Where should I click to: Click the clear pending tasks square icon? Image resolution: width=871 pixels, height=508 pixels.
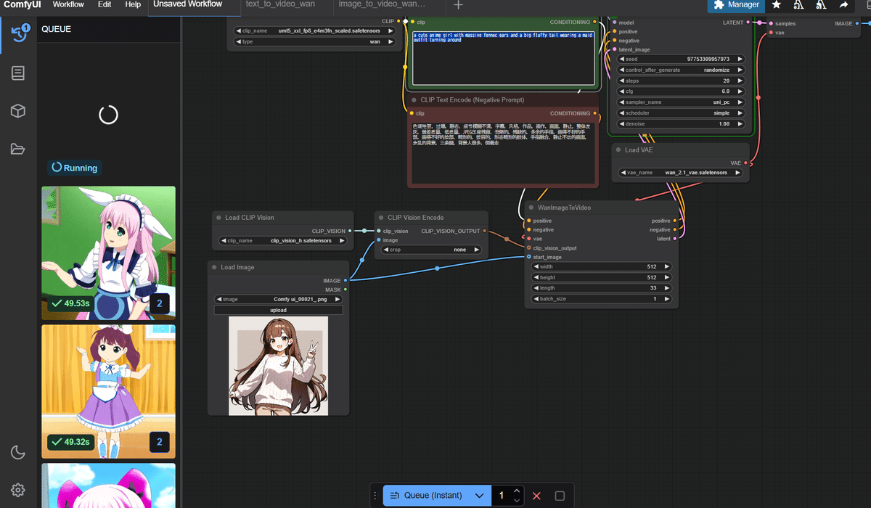560,496
